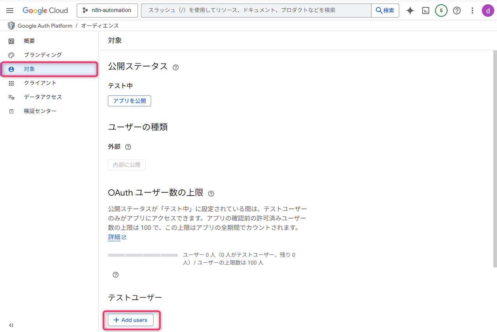The height and width of the screenshot is (332, 497).
Task: Click the 概要 overview icon in sidebar
Action: click(x=11, y=41)
